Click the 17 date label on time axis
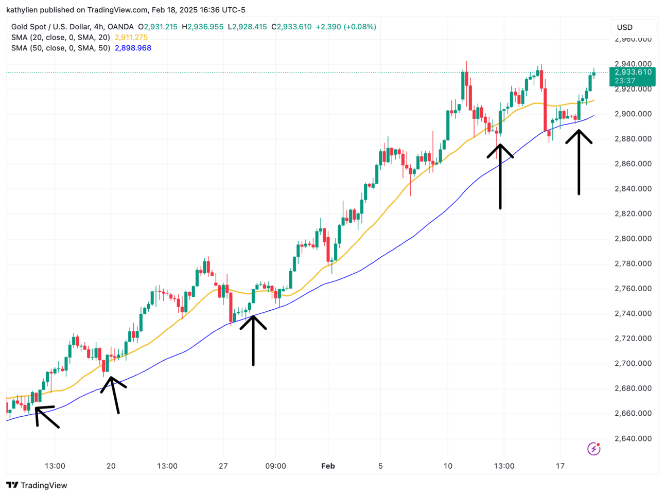The height and width of the screenshot is (496, 665). (560, 466)
